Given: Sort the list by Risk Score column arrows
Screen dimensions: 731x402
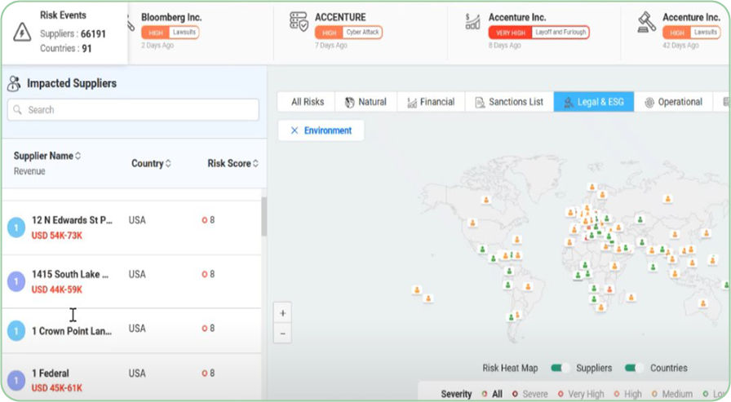Looking at the screenshot, I should point(255,164).
